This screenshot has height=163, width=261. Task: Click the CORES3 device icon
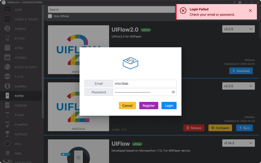click(x=7, y=29)
